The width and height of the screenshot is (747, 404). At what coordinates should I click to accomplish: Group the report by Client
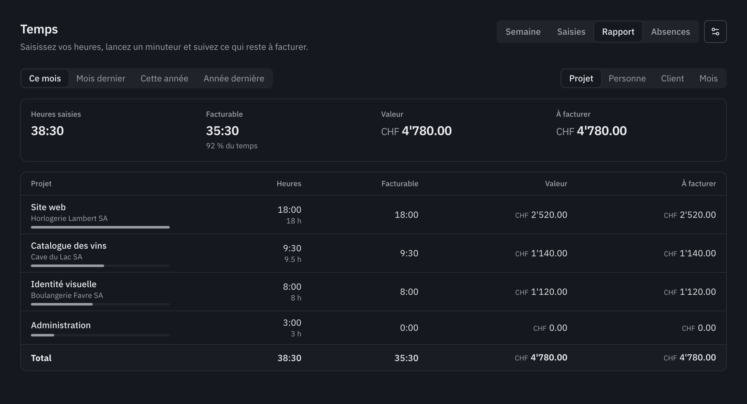tap(672, 78)
